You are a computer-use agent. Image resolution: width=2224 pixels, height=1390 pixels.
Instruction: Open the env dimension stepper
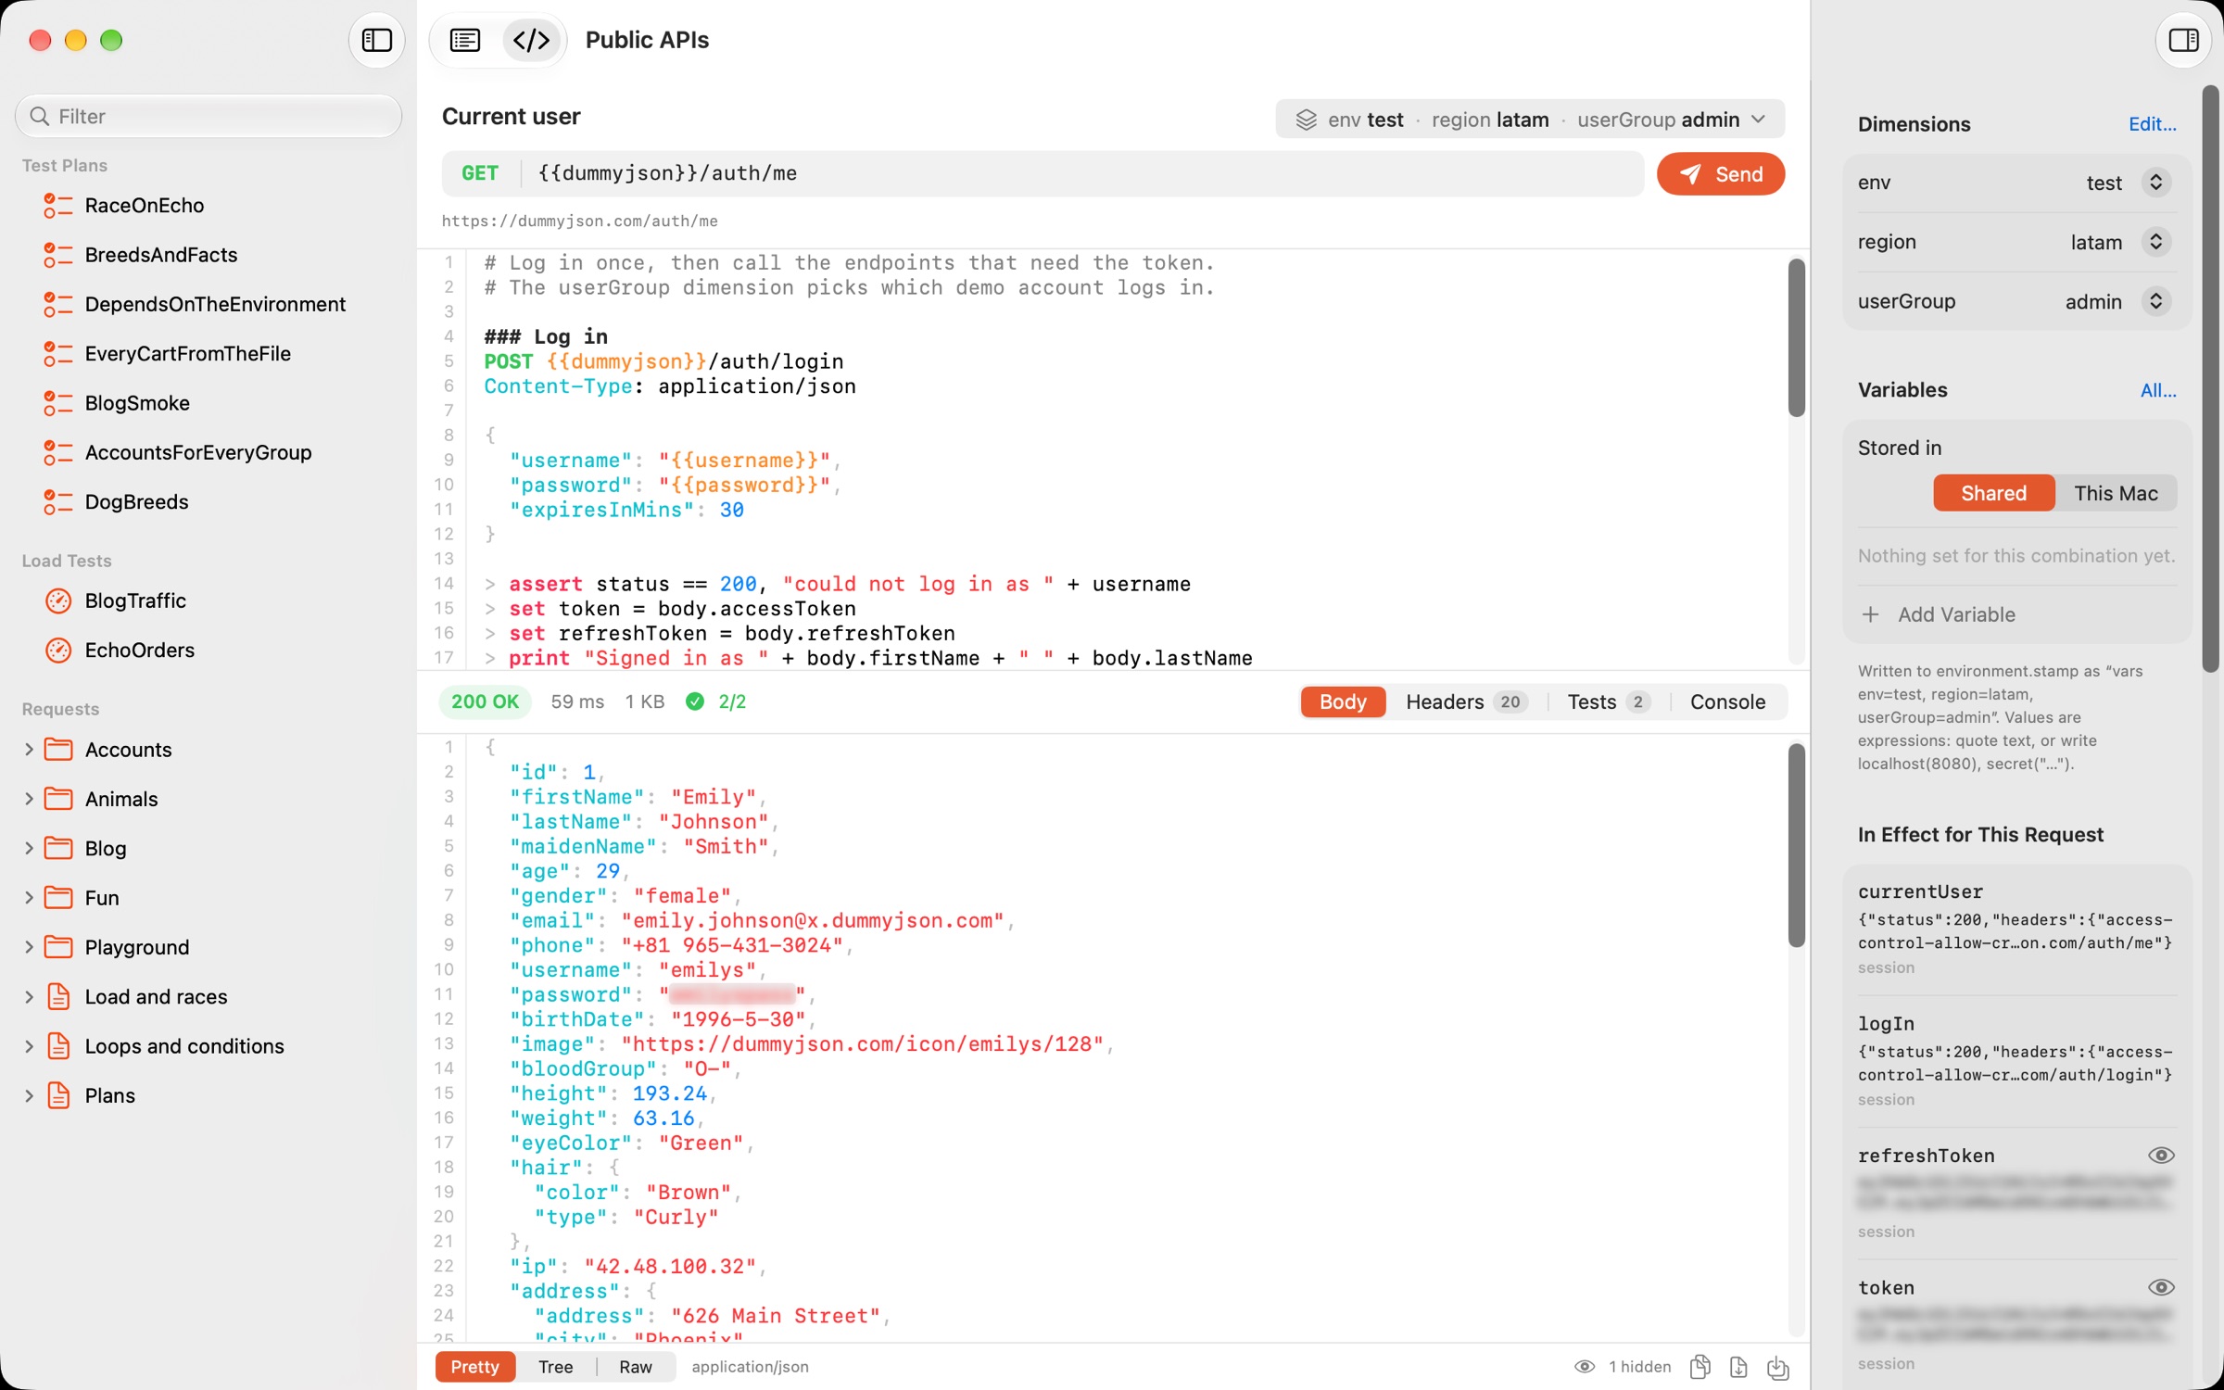click(x=2155, y=183)
